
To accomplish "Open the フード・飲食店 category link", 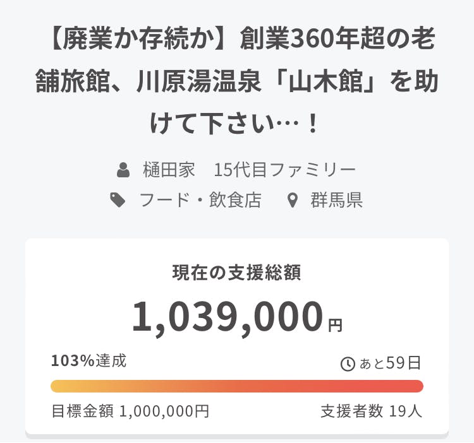I will point(200,201).
